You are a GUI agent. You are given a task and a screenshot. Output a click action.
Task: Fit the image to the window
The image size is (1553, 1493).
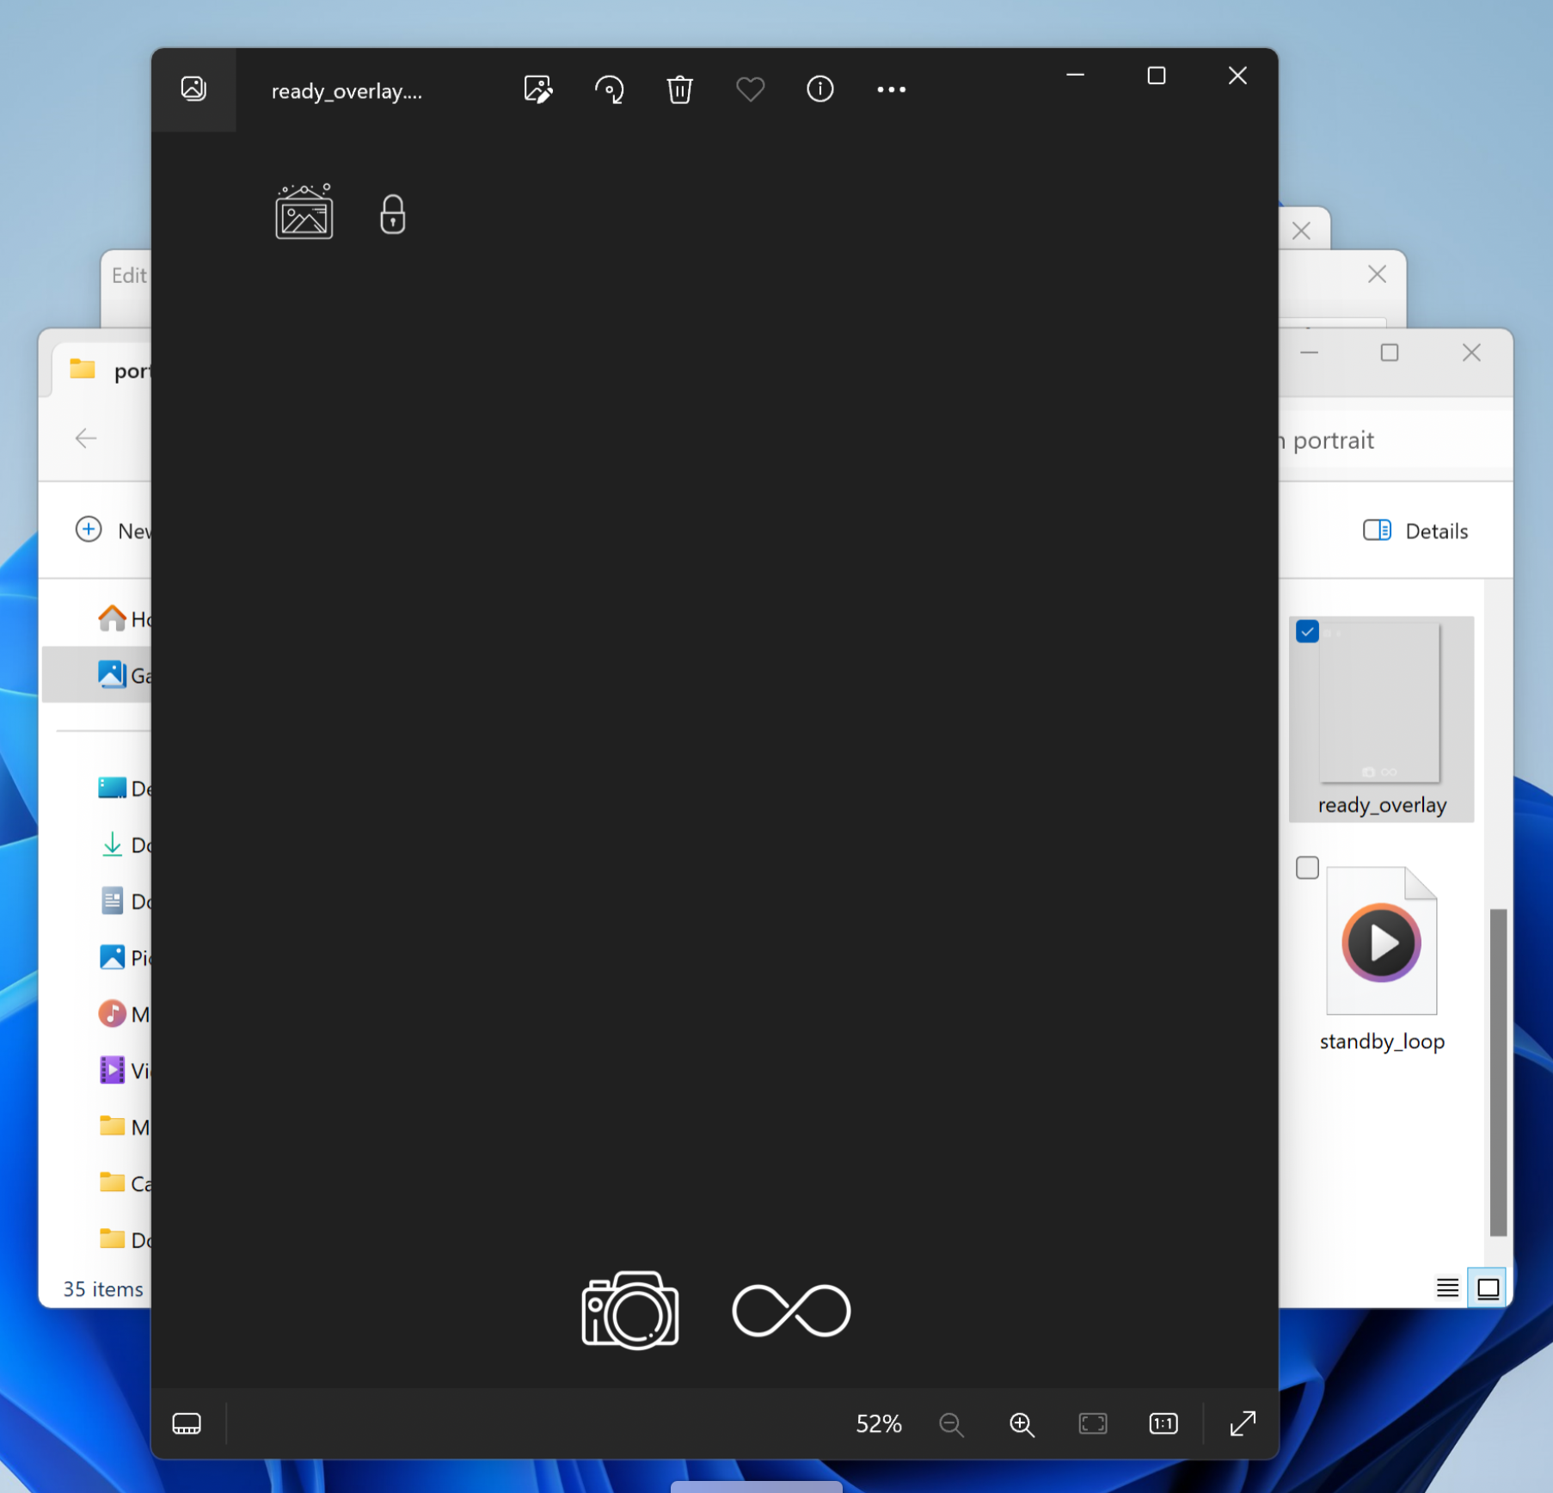pos(1092,1424)
